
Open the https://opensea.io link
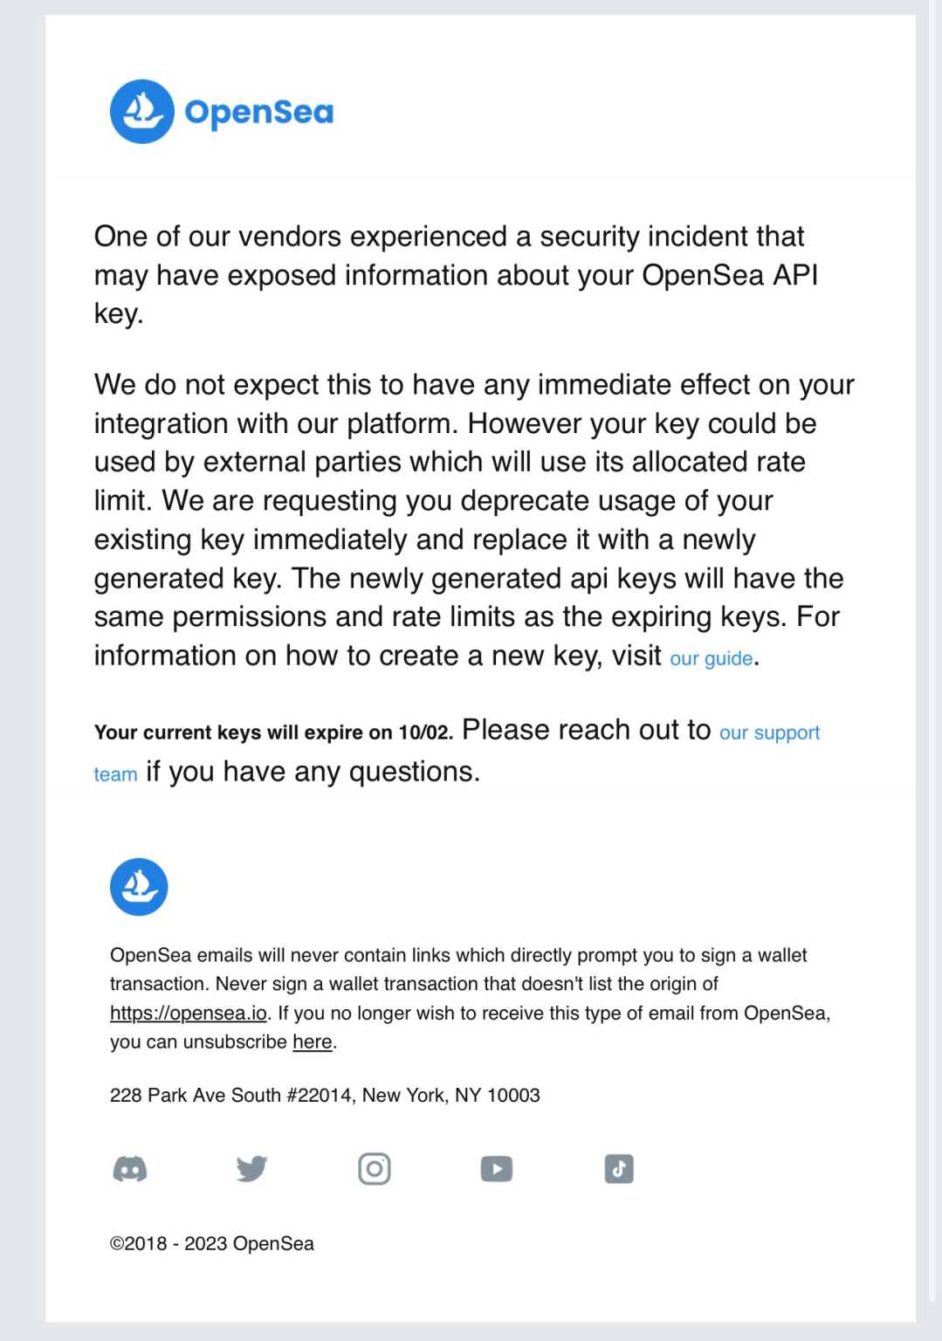[189, 1013]
